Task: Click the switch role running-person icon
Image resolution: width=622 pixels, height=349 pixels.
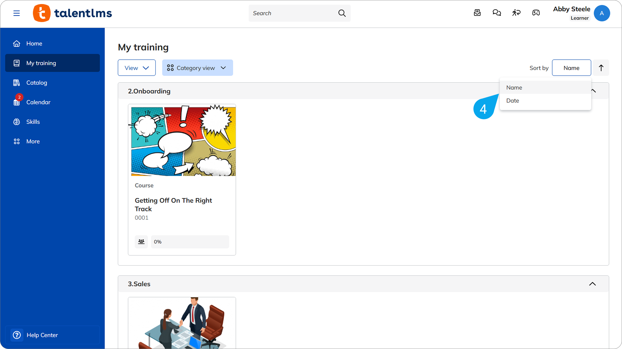Action: point(516,13)
